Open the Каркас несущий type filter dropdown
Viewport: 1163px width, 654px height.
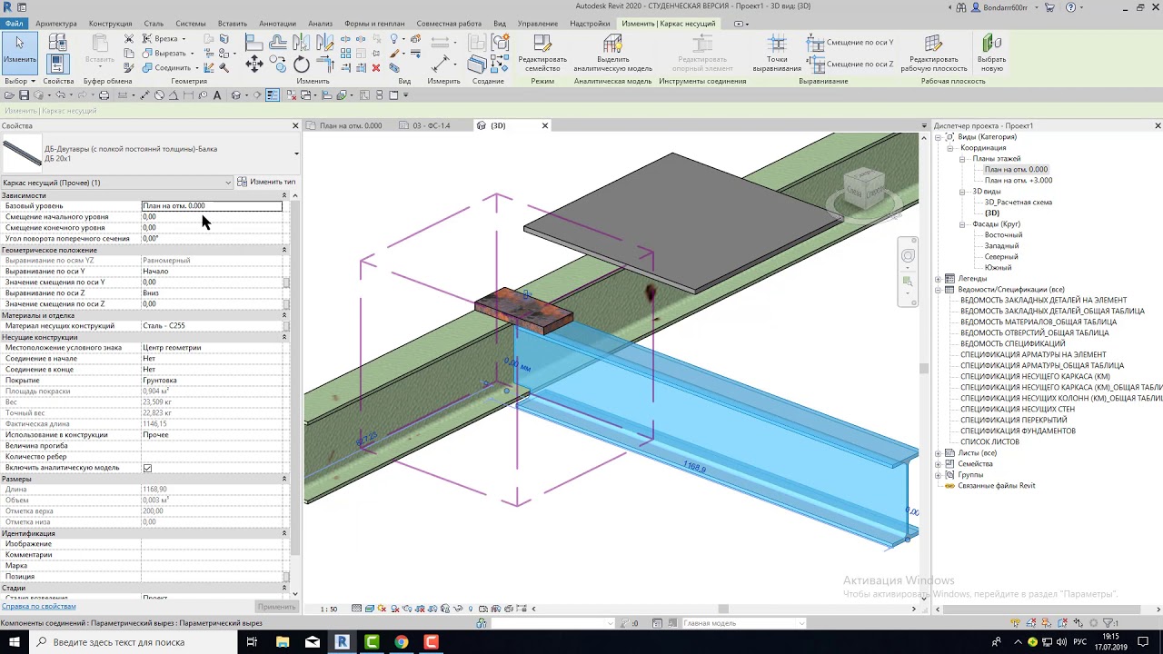pyautogui.click(x=117, y=183)
